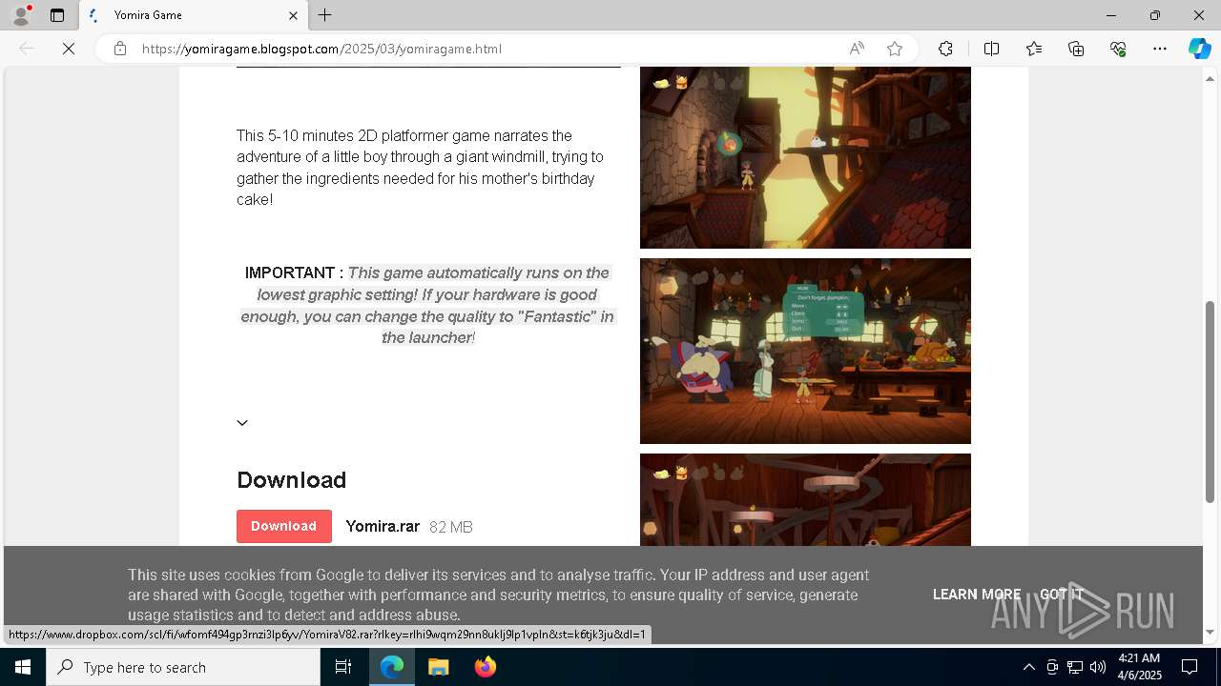Open a new tab with plus button
The width and height of the screenshot is (1221, 686).
coord(325,15)
